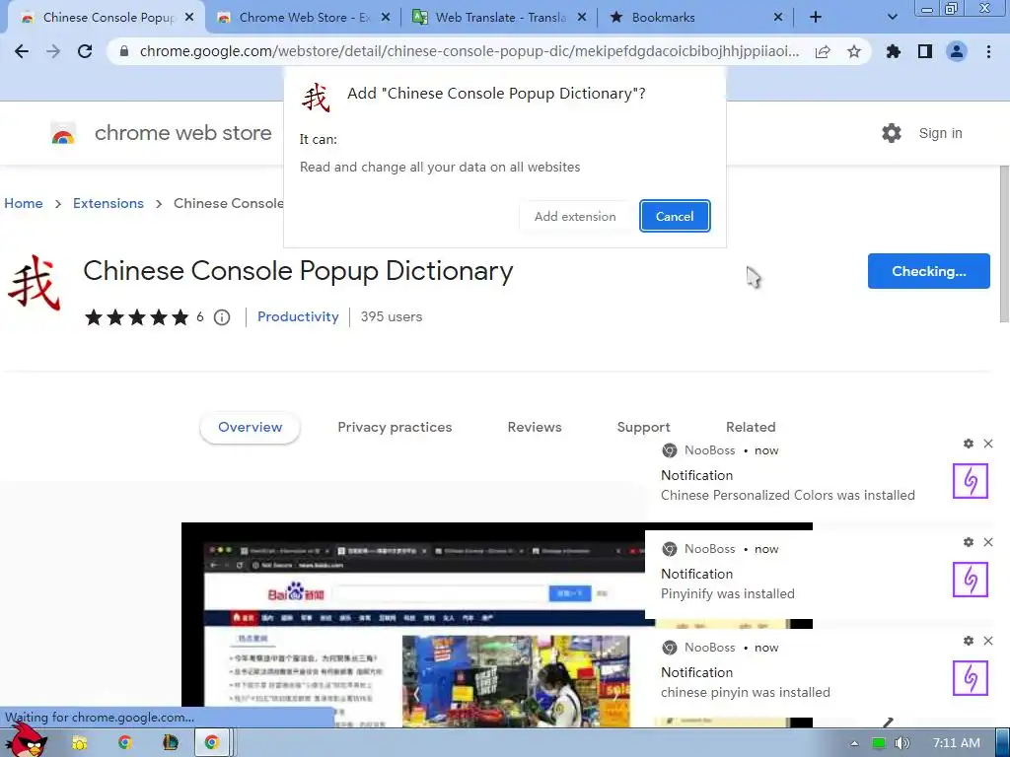
Task: Bookmark this page with the star icon
Action: [854, 51]
